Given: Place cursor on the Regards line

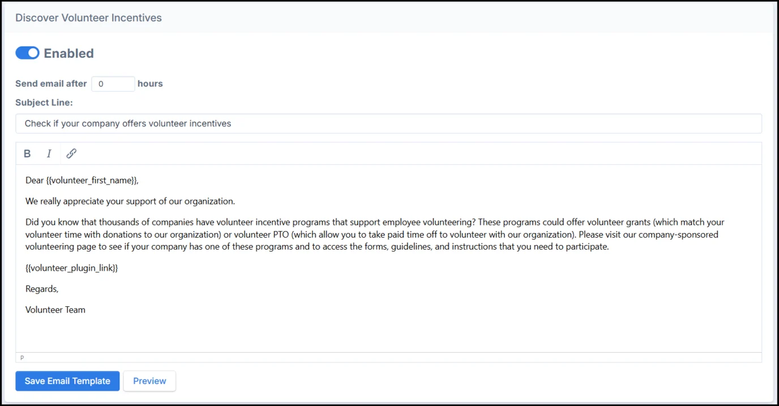Looking at the screenshot, I should pyautogui.click(x=42, y=289).
